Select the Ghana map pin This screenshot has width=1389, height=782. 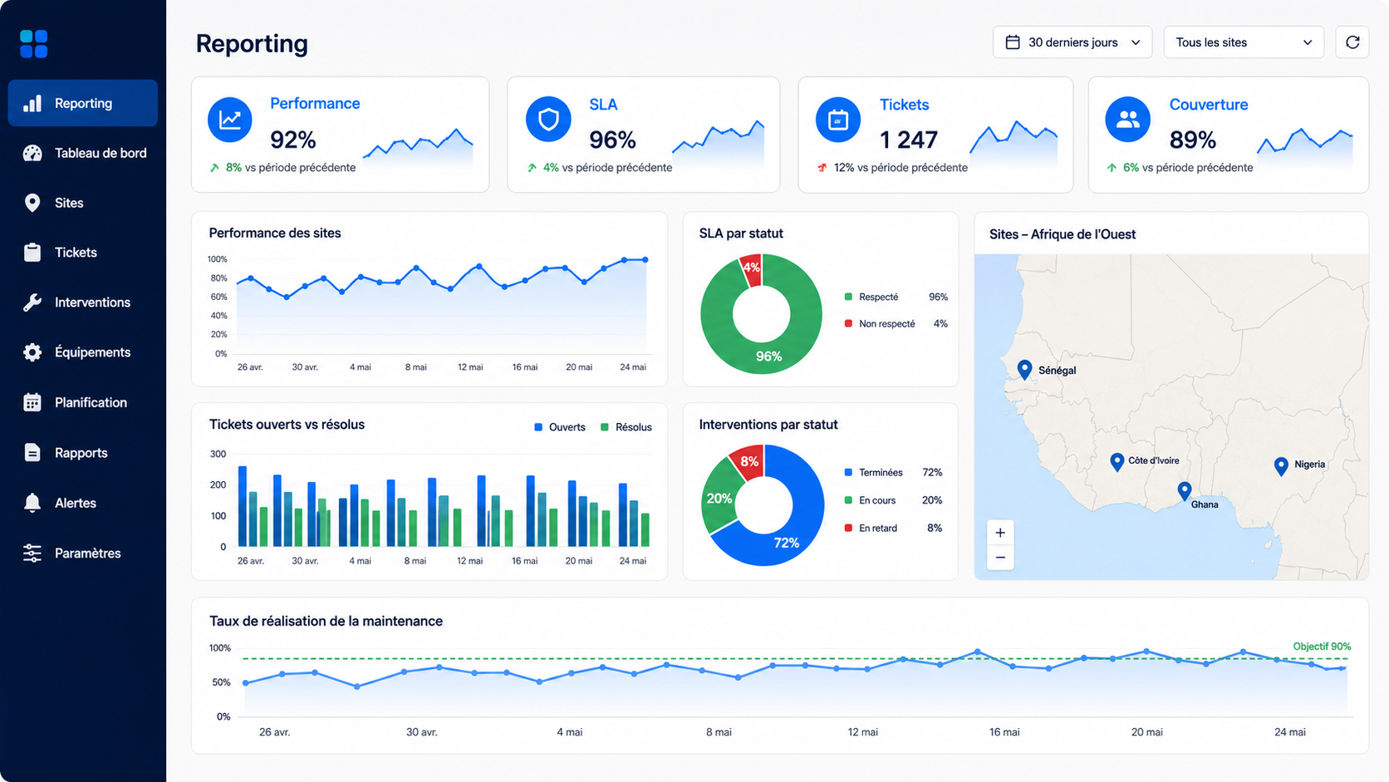click(1185, 491)
